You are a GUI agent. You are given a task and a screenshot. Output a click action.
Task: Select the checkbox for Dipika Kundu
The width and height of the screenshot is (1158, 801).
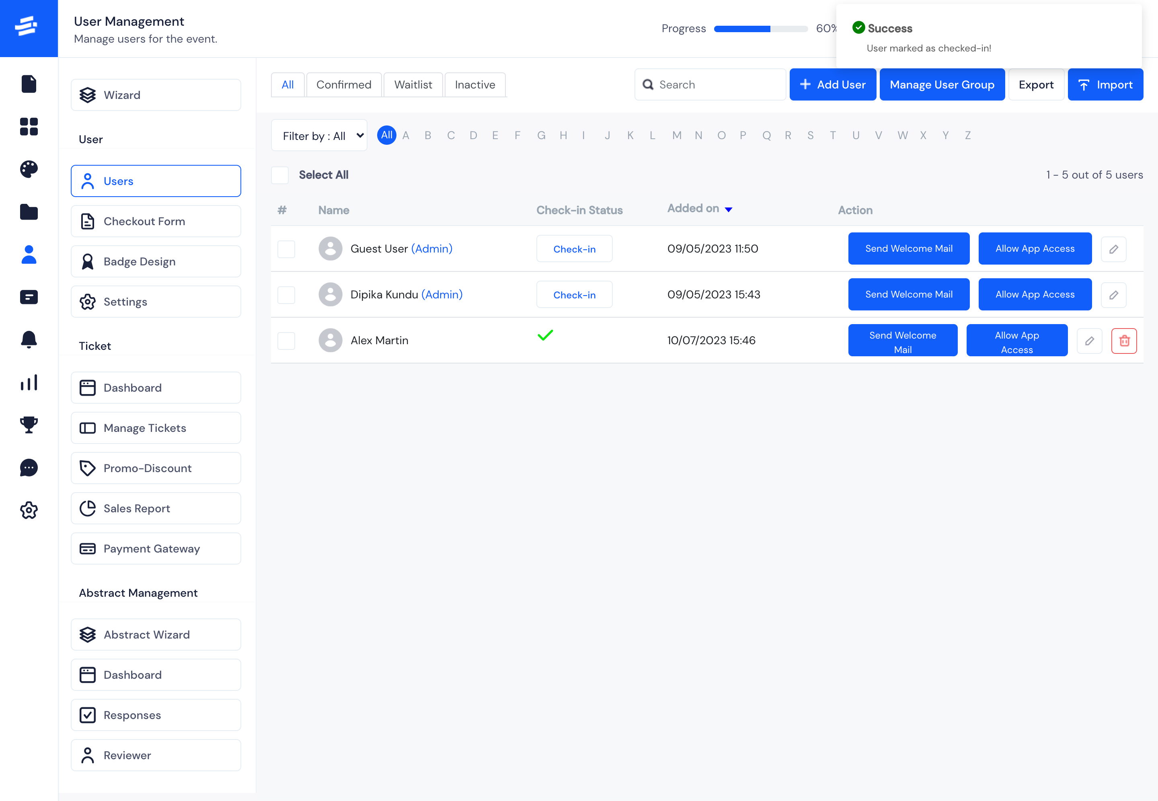click(286, 294)
